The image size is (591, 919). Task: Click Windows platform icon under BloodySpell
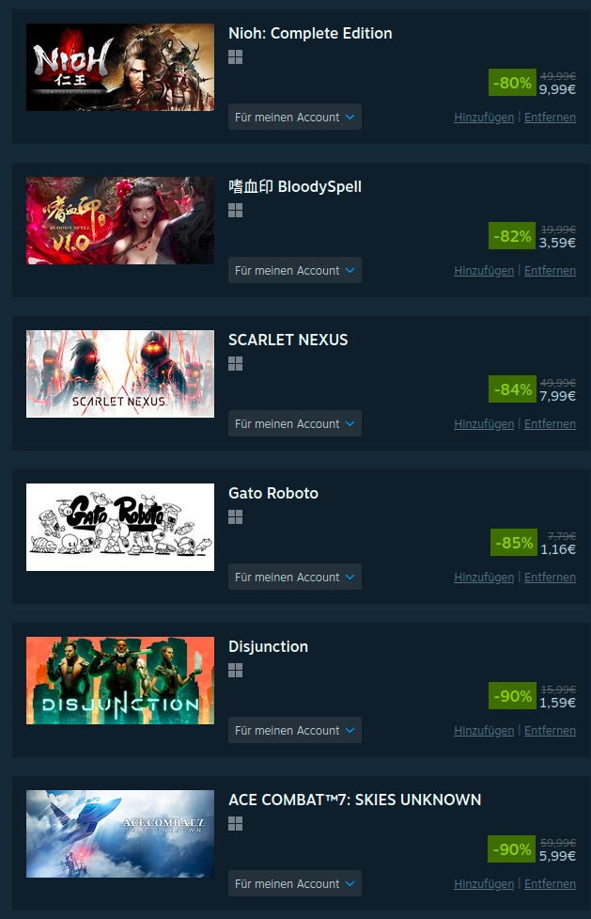[236, 211]
